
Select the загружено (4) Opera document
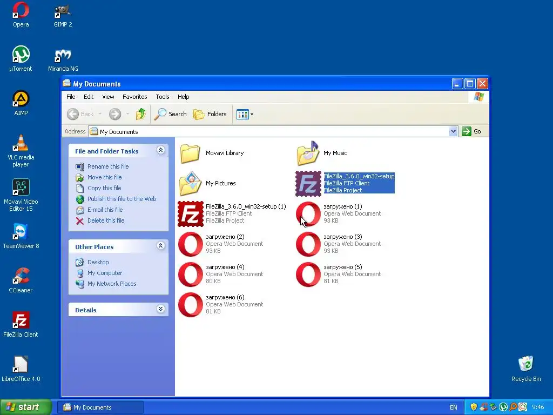(221, 275)
